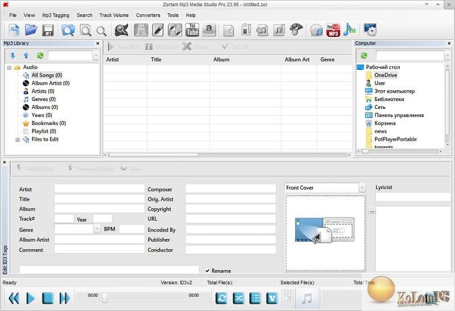Screen dimensions: 455x311
Task: Click the rewind playback button
Action: pos(14,298)
